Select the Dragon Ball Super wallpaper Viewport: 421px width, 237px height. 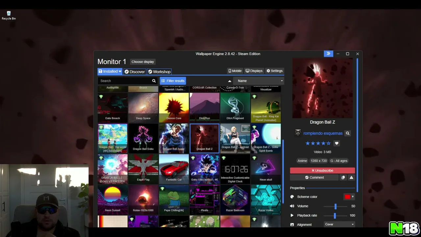click(x=174, y=139)
